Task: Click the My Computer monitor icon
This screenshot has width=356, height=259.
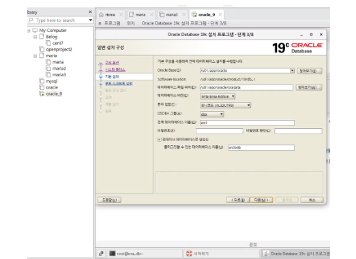Action: click(x=35, y=30)
